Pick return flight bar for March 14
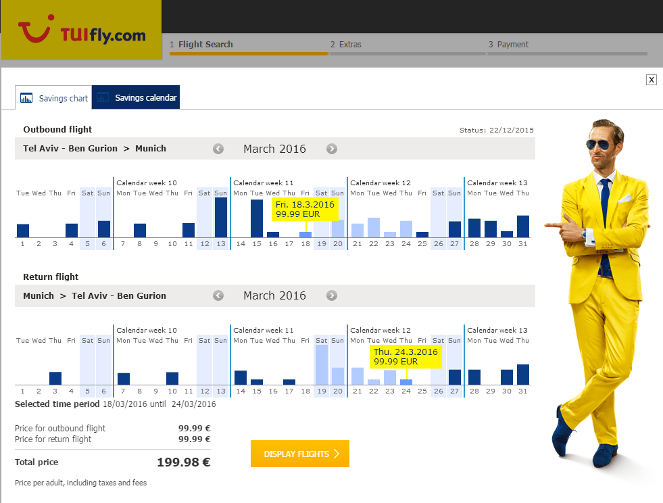The height and width of the screenshot is (503, 663). tap(241, 377)
